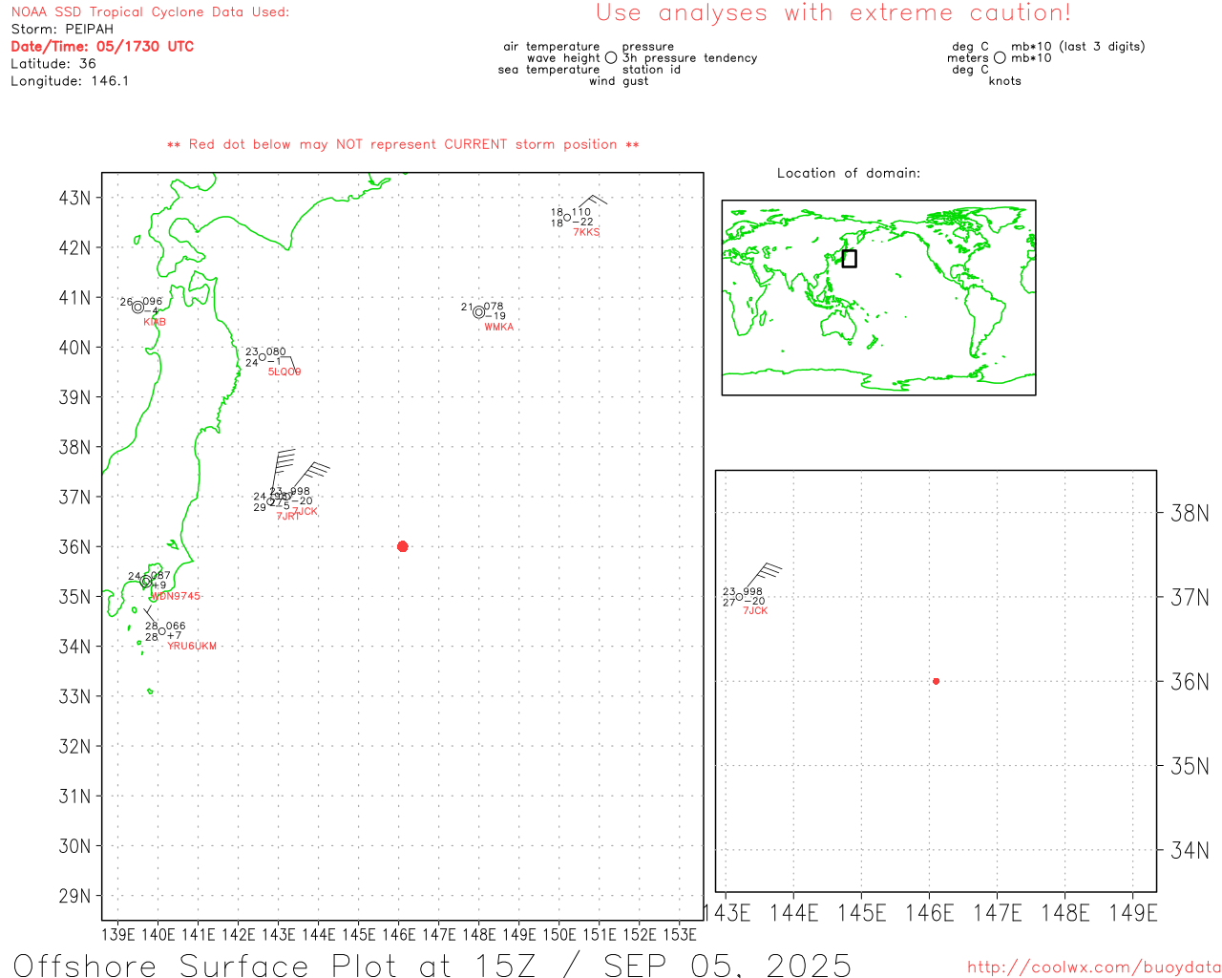The width and height of the screenshot is (1222, 978).
Task: Select the YRU6UKM station circle marker
Action: pyautogui.click(x=161, y=631)
